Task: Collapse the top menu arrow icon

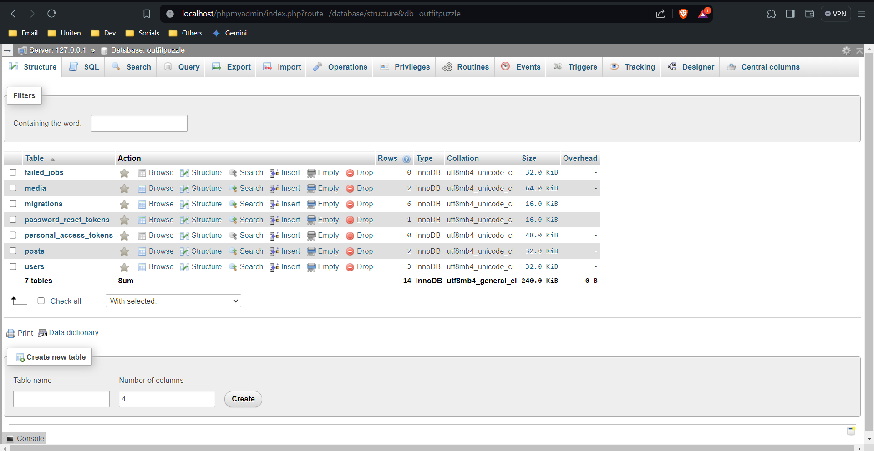Action: [x=859, y=50]
